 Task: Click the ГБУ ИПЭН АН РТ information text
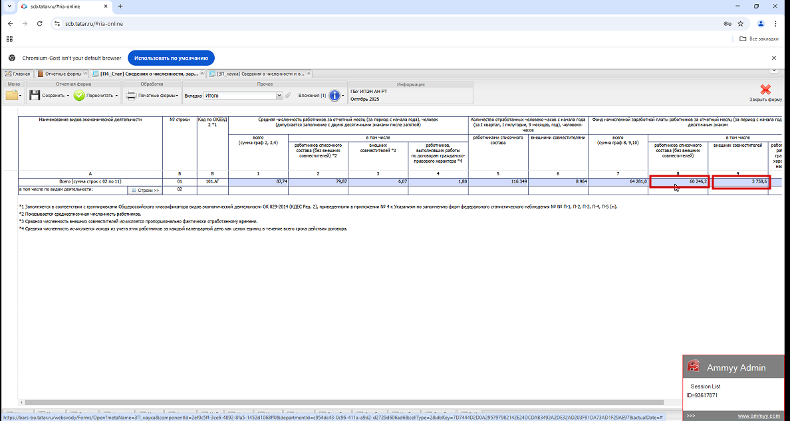(x=369, y=91)
